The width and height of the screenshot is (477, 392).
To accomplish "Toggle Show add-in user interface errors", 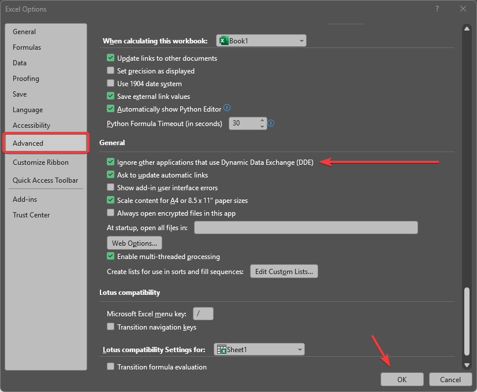I will pos(110,187).
